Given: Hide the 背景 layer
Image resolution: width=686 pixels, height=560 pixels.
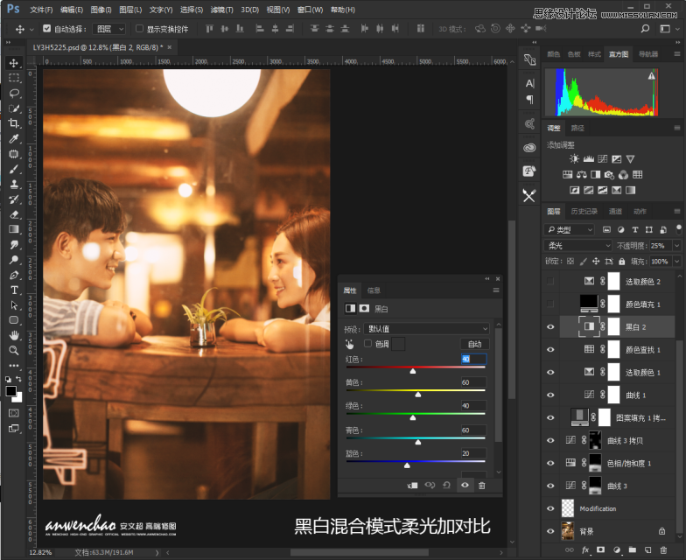Looking at the screenshot, I should point(550,531).
